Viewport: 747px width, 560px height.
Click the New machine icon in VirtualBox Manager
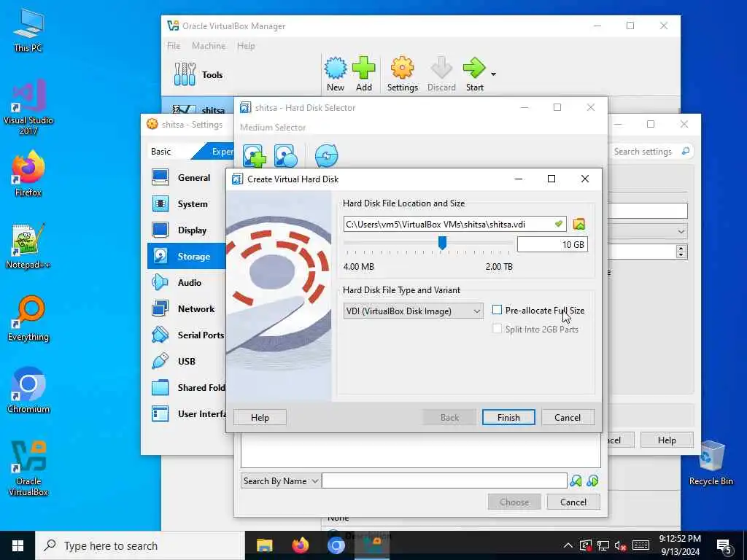pyautogui.click(x=336, y=74)
